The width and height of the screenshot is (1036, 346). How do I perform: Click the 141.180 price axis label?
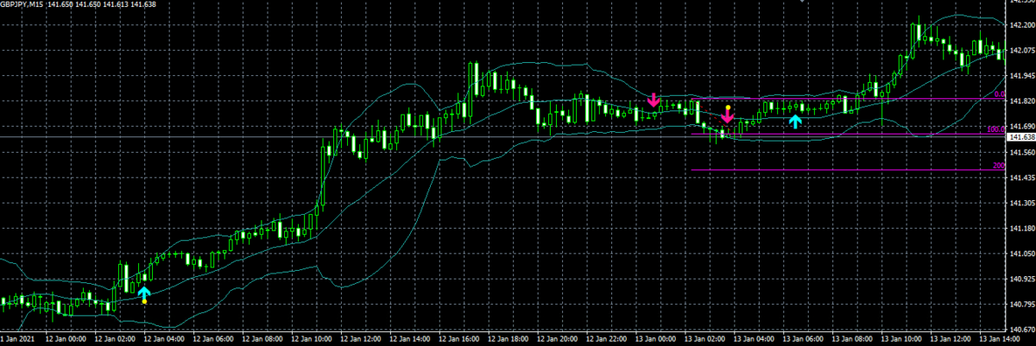pos(1022,229)
